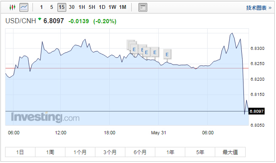Select the 5 minute interval
The height and width of the screenshot is (163, 276).
point(51,7)
